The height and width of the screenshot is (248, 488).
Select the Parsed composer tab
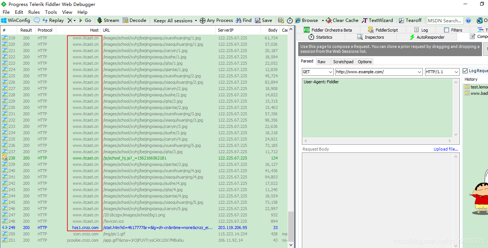(307, 61)
